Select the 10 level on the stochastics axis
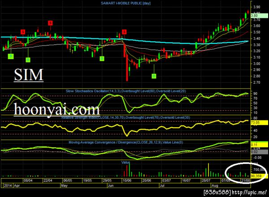The width and height of the screenshot is (269, 197). coord(255,113)
